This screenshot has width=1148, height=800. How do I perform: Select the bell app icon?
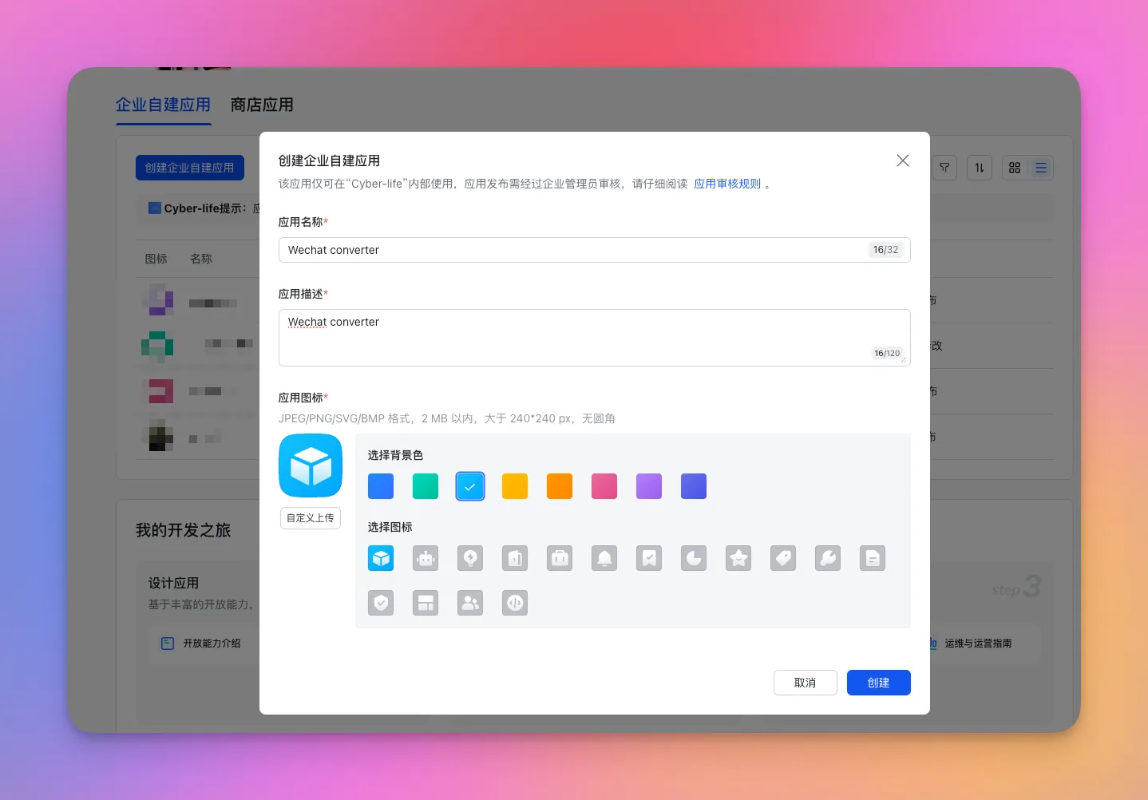[604, 558]
